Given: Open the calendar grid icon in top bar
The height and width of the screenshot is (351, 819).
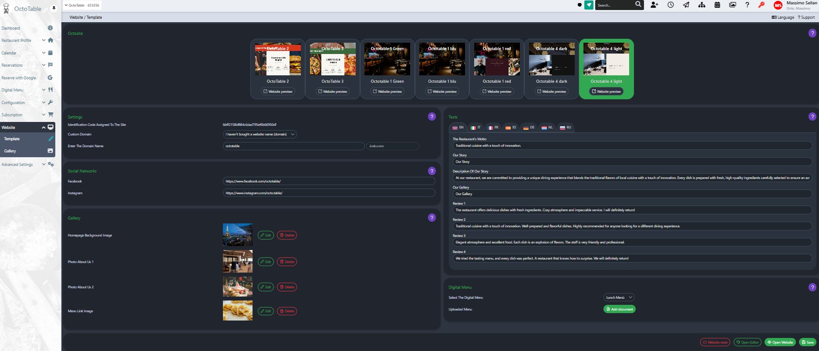Looking at the screenshot, I should click(717, 5).
